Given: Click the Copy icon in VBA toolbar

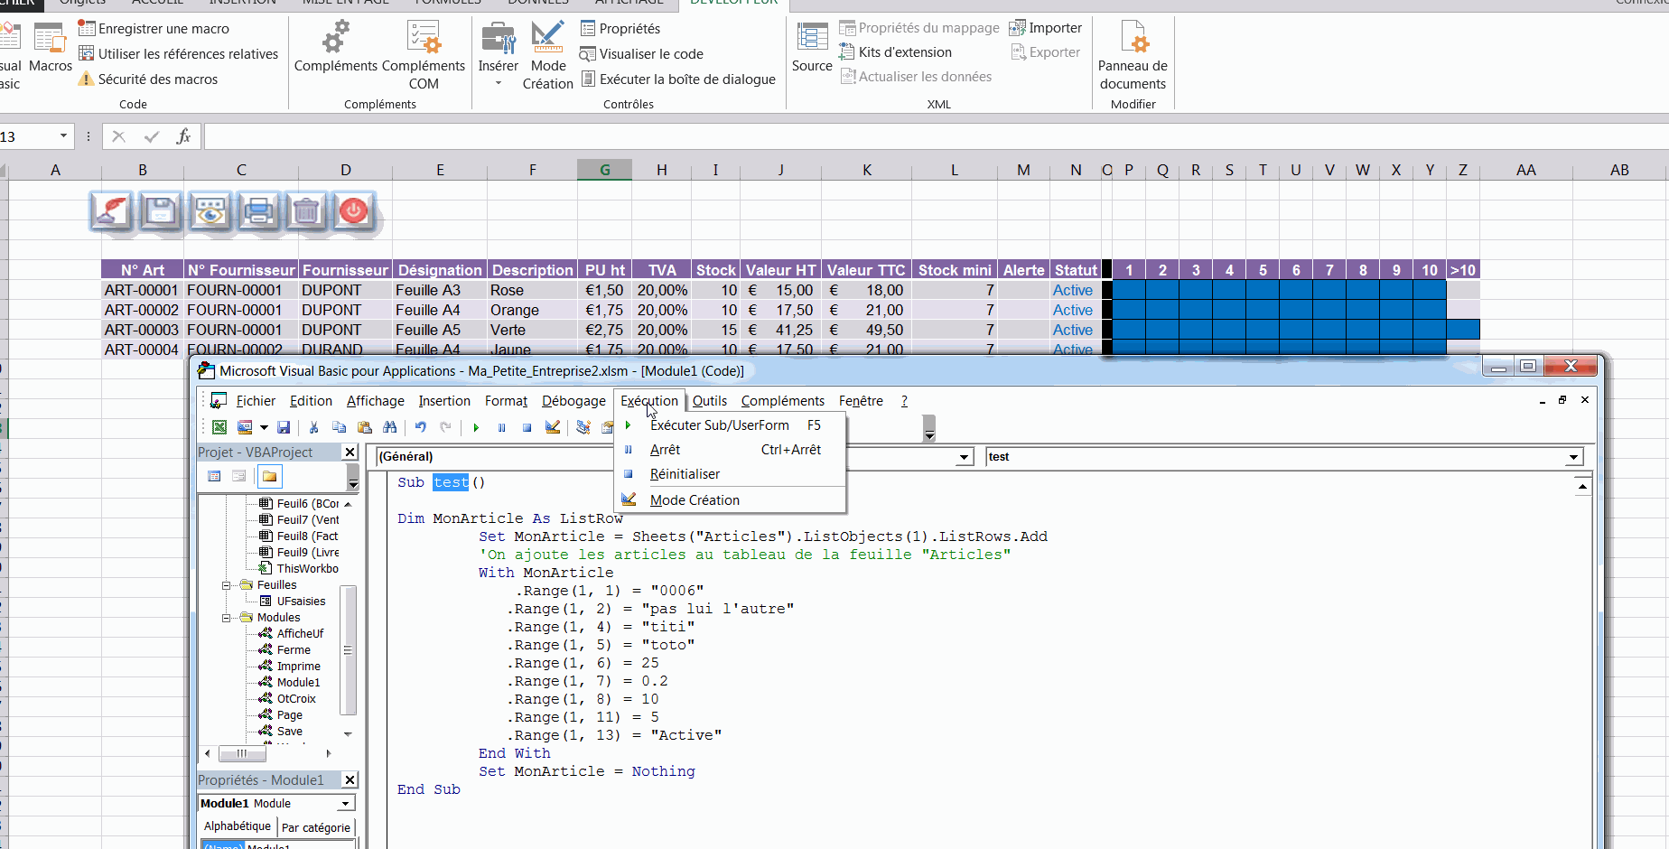Looking at the screenshot, I should (x=340, y=427).
